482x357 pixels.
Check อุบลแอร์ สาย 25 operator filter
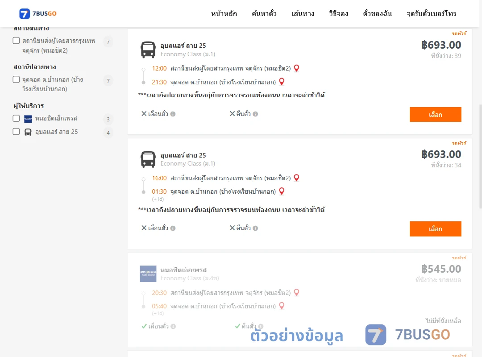click(17, 132)
